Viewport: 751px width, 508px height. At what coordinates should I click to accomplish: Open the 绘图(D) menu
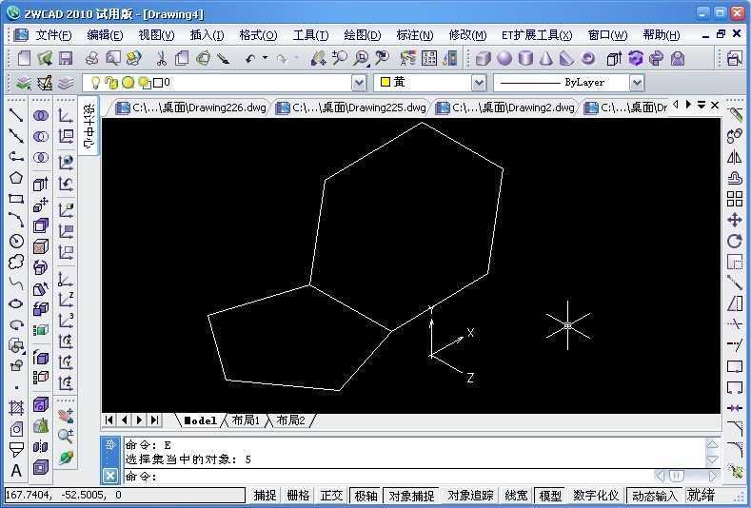(363, 35)
